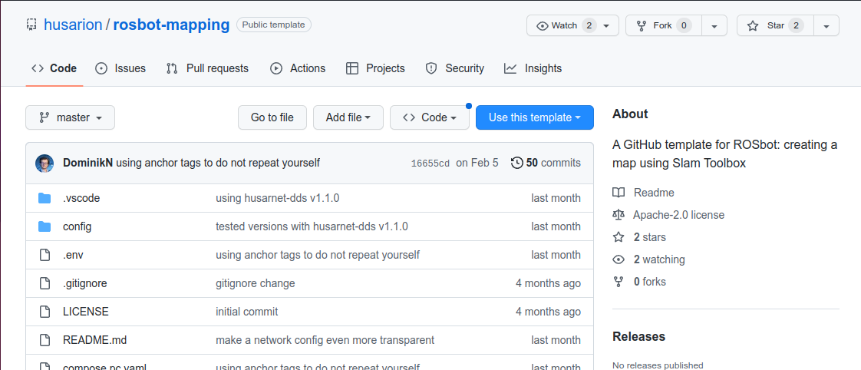Open the green Code clone dropdown

pos(430,117)
